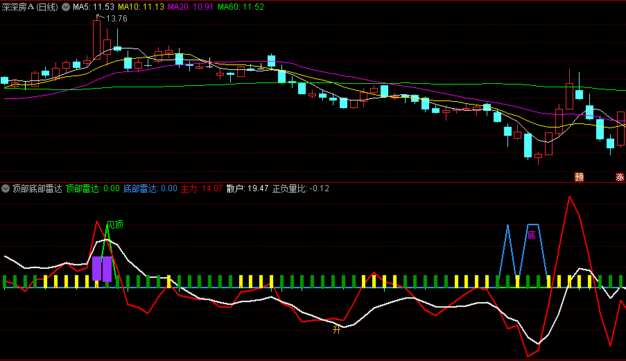
Task: Click the 升 signal marker on indicator
Action: click(x=337, y=330)
